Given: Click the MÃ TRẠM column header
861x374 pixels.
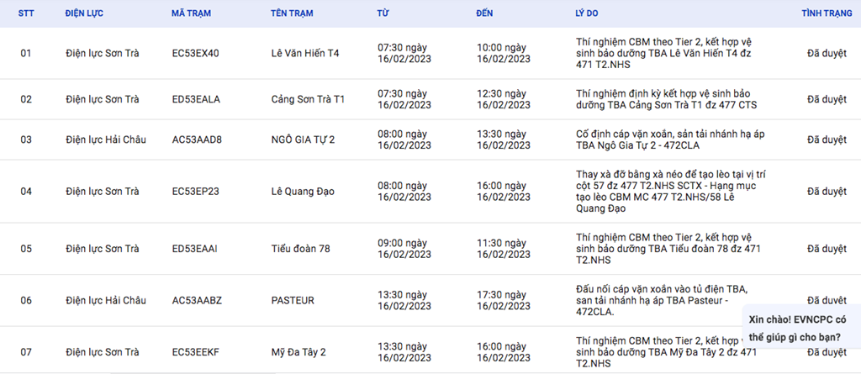Looking at the screenshot, I should coord(191,13).
